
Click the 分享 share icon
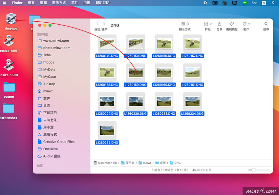219,24
